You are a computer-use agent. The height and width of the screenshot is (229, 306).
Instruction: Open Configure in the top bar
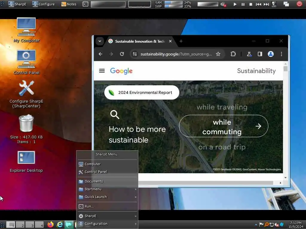click(43, 4)
